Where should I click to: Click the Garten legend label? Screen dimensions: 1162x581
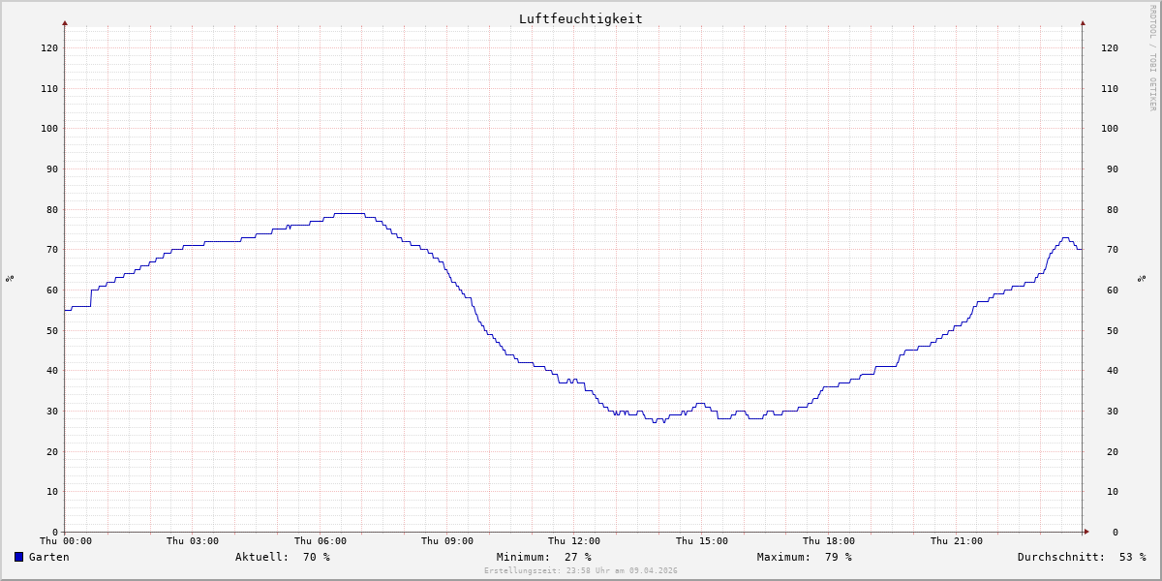[48, 557]
